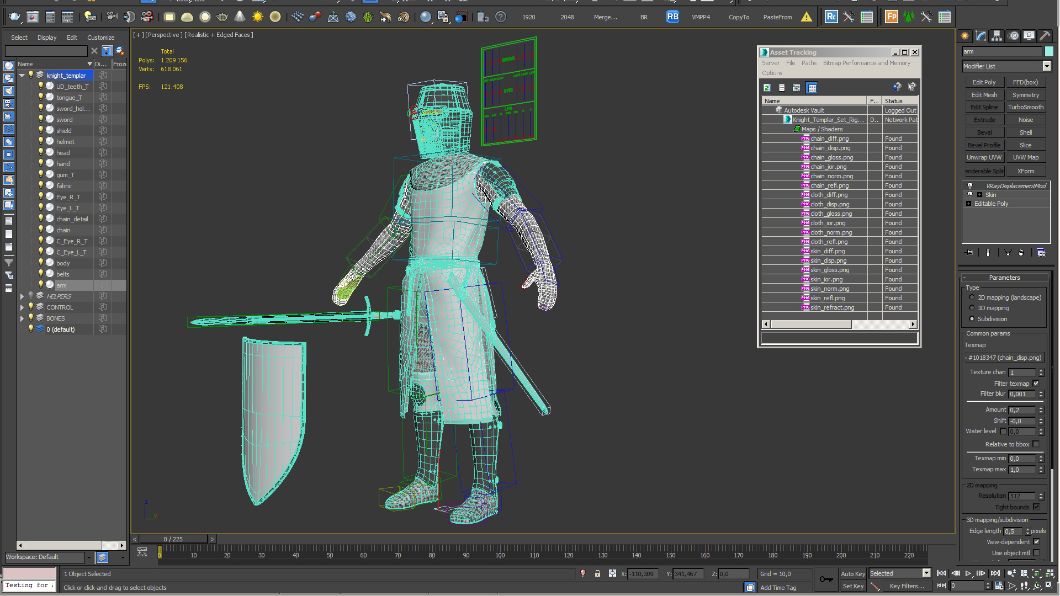Select 3D mapping radio button
1060x596 pixels.
972,308
